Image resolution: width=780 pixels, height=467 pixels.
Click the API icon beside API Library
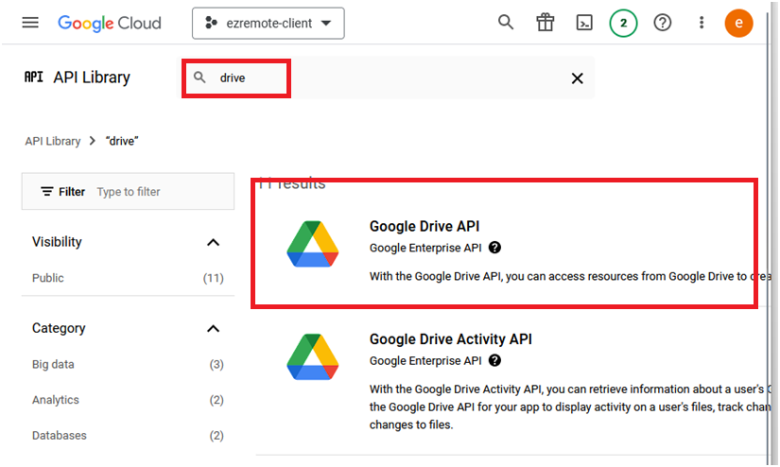pos(34,78)
